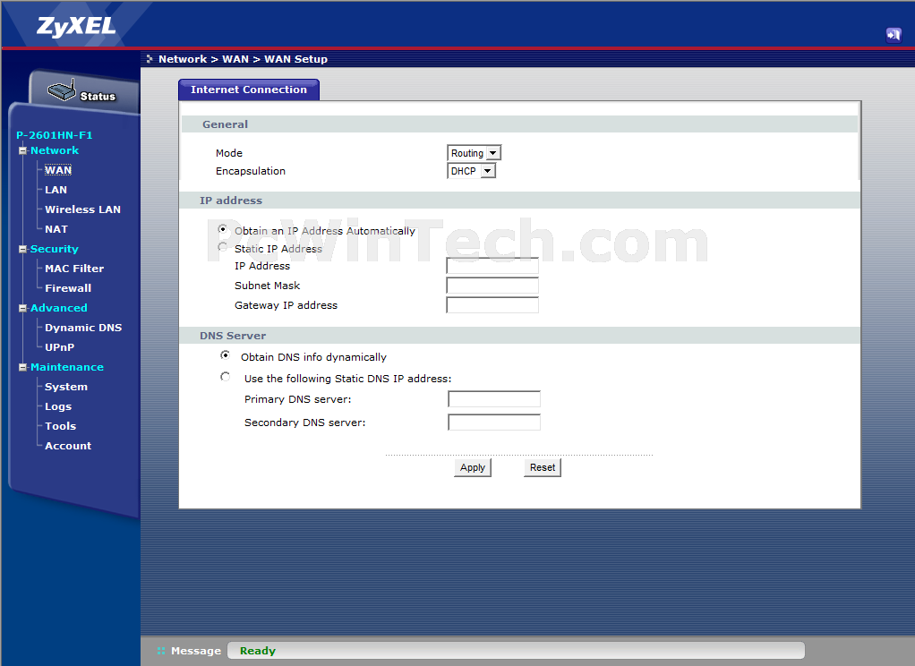The image size is (915, 666).
Task: Click the P-2601HN-F1 model label
Action: (55, 135)
